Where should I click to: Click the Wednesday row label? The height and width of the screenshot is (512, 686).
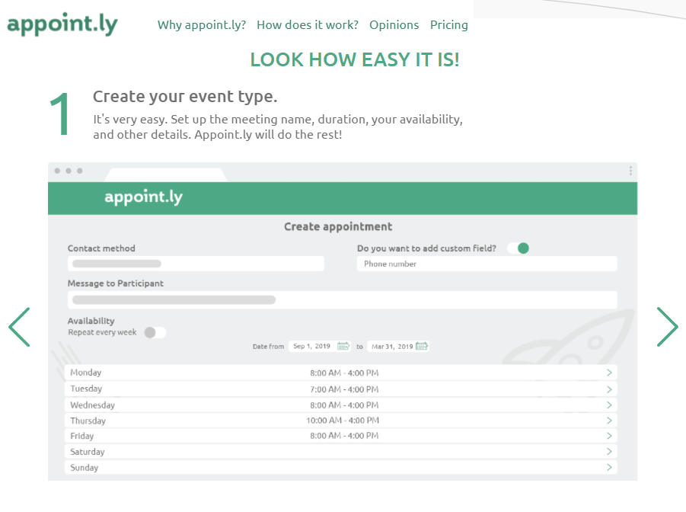click(x=92, y=405)
